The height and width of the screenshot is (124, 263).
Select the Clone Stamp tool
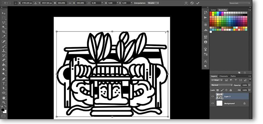(4, 51)
